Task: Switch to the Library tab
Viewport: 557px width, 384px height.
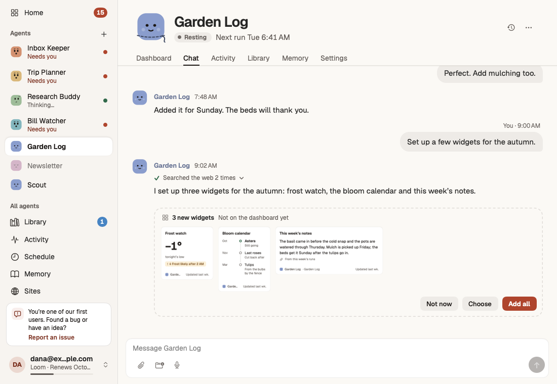Action: [x=259, y=58]
